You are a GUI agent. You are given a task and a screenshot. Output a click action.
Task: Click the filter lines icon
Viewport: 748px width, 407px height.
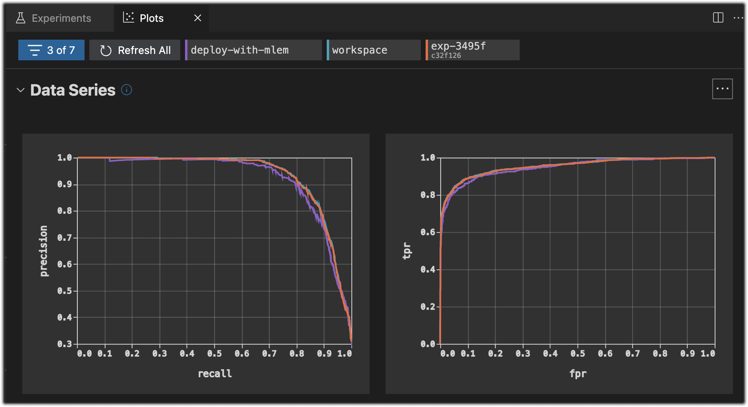[35, 50]
